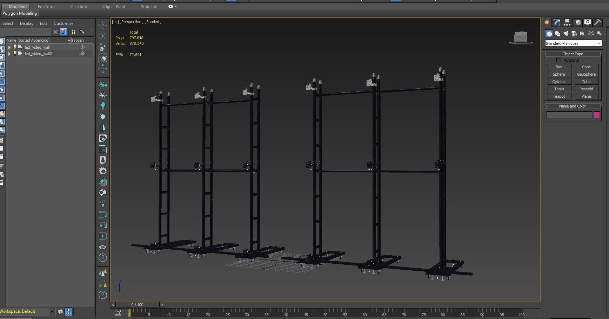
Task: Open the viewport [+] menu
Action: pos(115,22)
